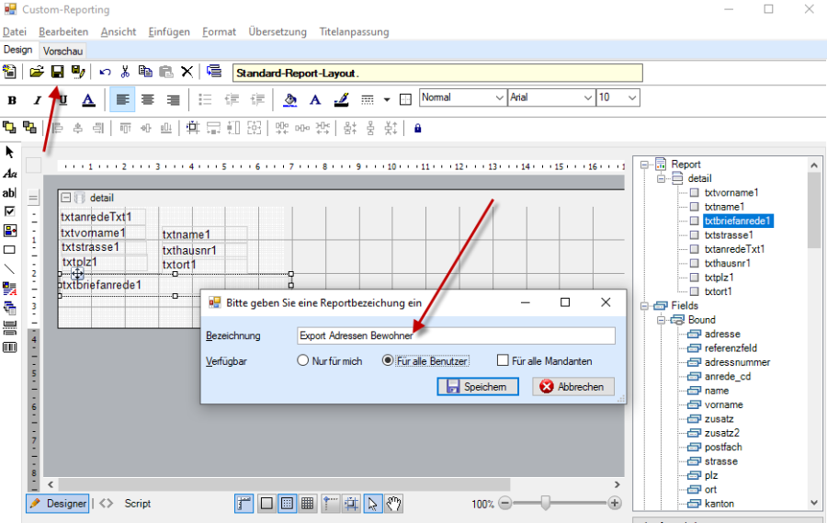Select the shape rectangle tool

(x=9, y=250)
